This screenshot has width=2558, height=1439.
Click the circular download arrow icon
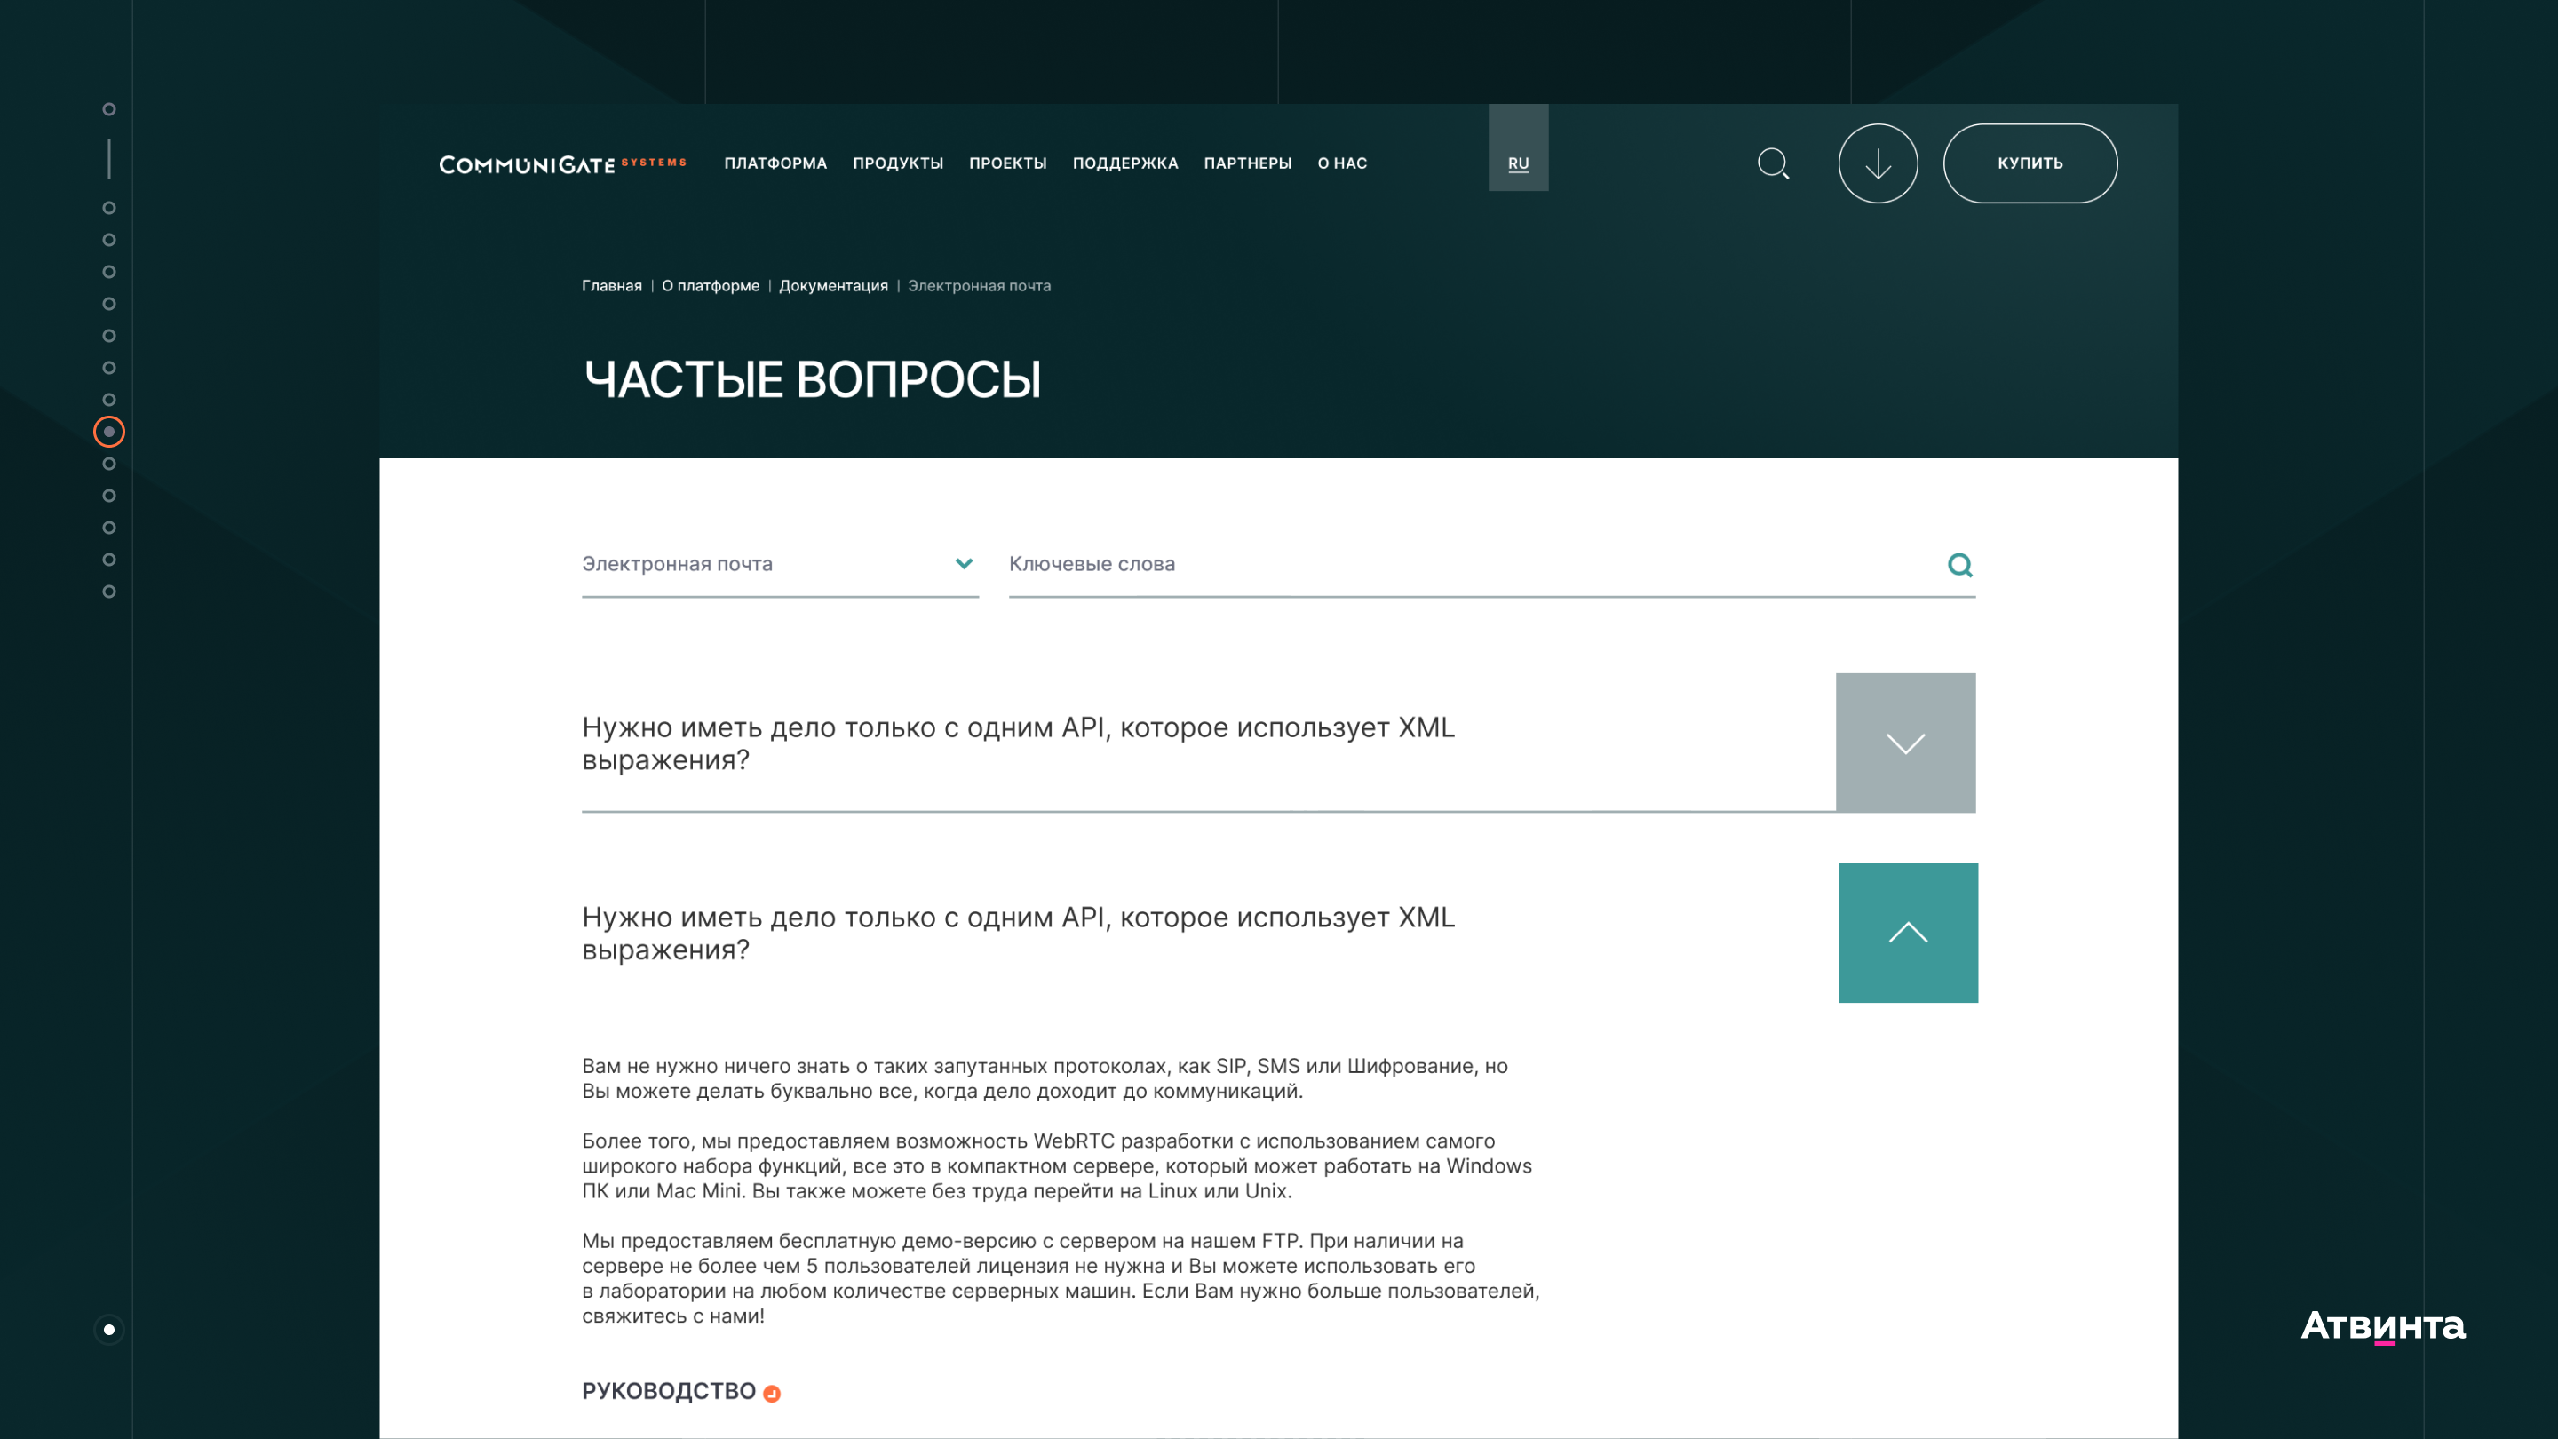pos(1877,163)
